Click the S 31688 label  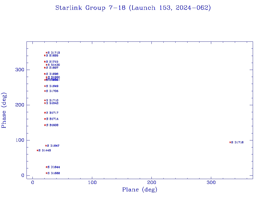coord(54,173)
